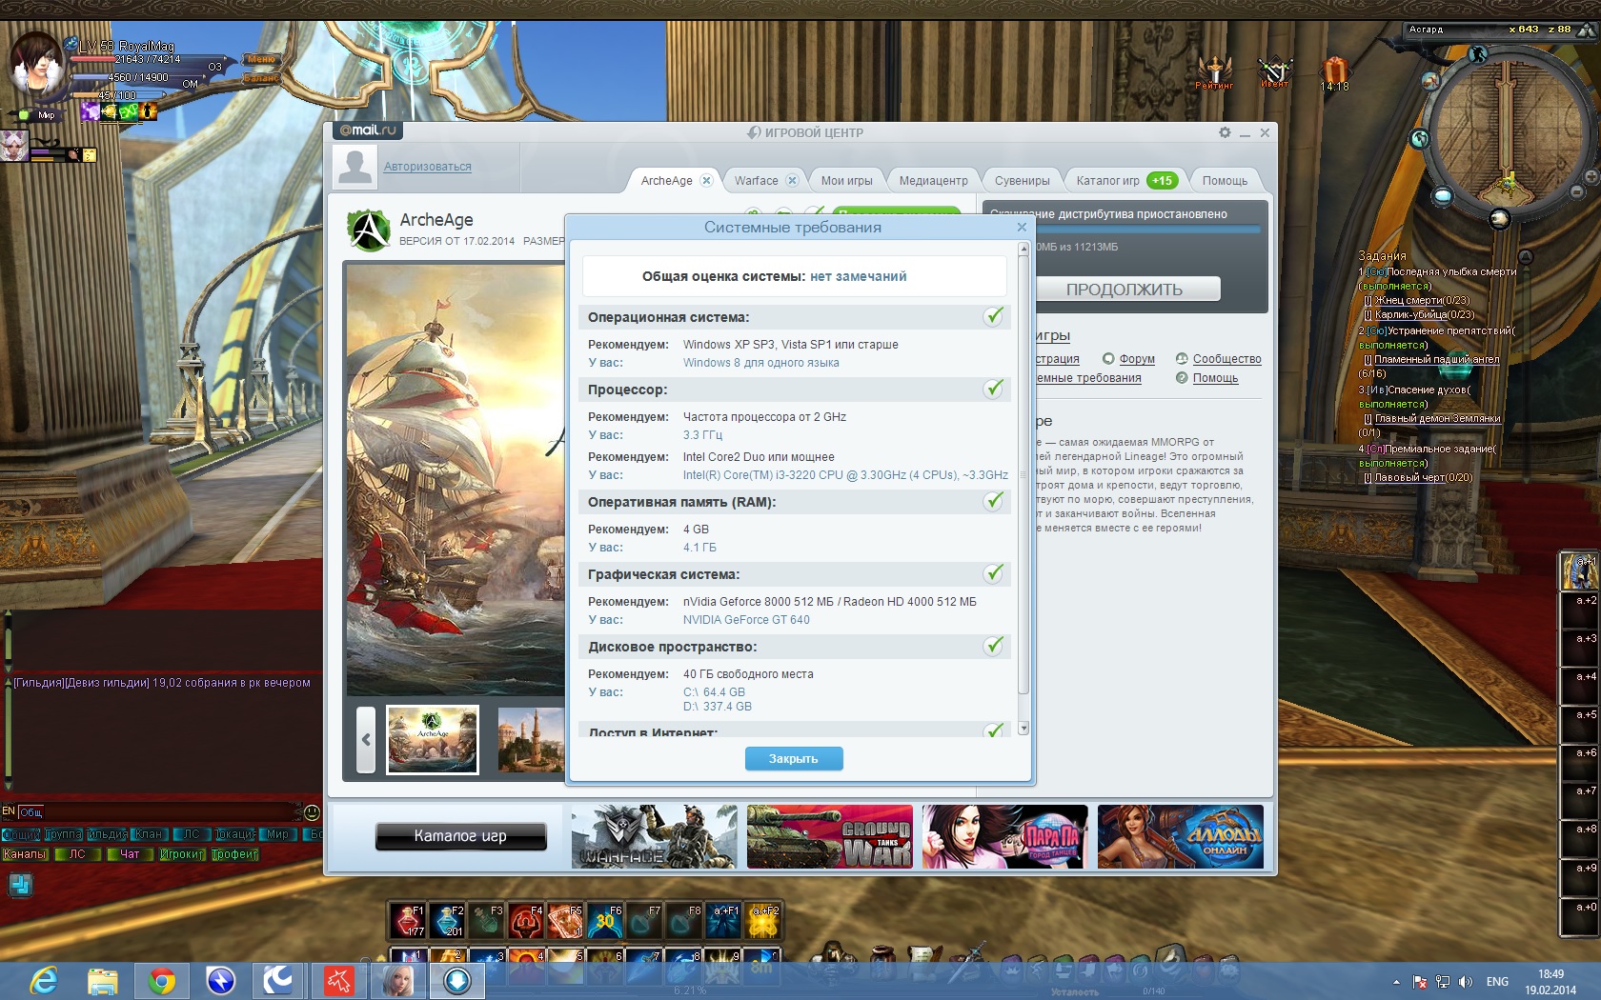The height and width of the screenshot is (1000, 1601).
Task: Click the previous screenshot arrow
Action: coord(366,739)
